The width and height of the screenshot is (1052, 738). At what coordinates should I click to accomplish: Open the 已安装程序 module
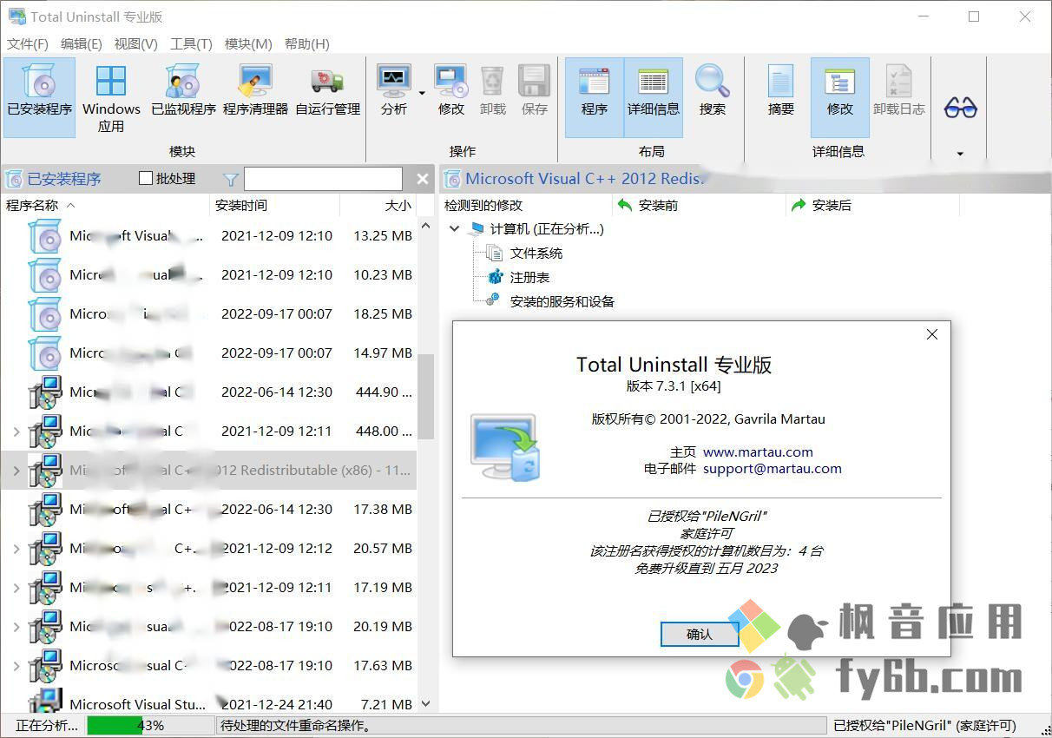[39, 97]
